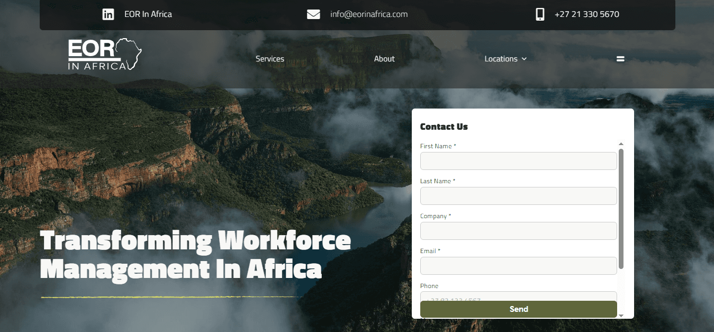Click the +27 21 330 5670 phone link

pyautogui.click(x=587, y=14)
